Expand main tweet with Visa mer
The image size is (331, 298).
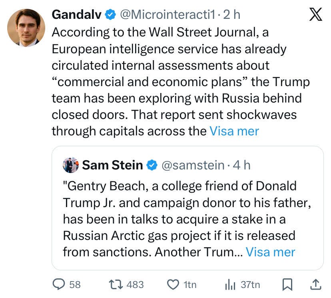(234, 131)
